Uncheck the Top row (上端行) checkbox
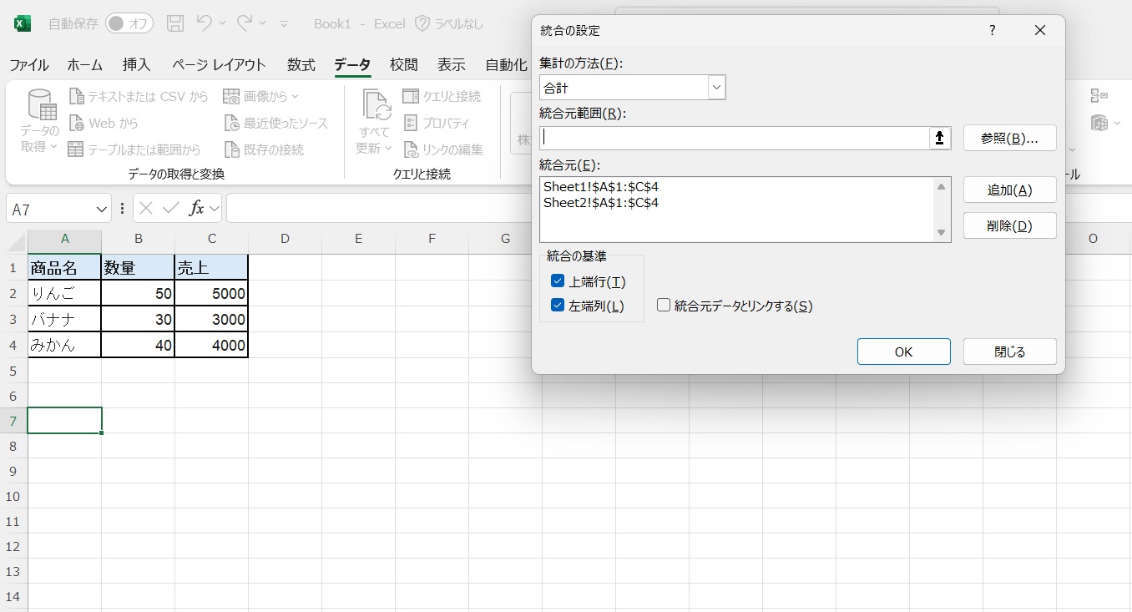Image resolution: width=1132 pixels, height=612 pixels. point(558,281)
